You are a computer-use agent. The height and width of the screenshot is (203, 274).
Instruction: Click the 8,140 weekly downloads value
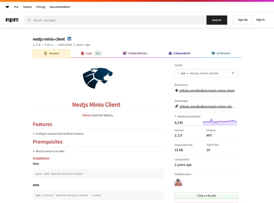click(x=178, y=123)
